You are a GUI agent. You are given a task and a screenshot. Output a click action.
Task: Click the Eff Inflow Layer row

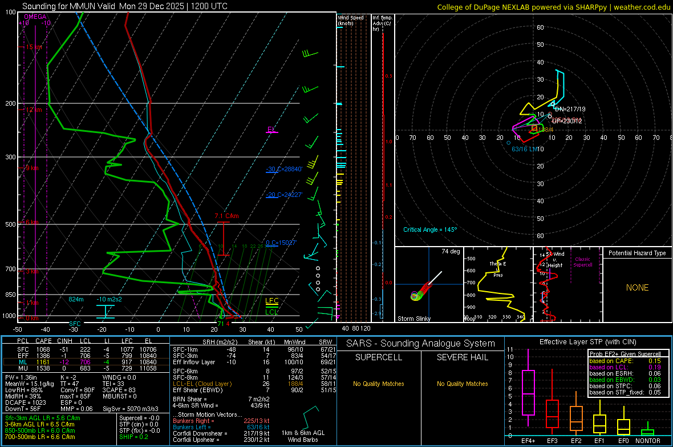(254, 362)
